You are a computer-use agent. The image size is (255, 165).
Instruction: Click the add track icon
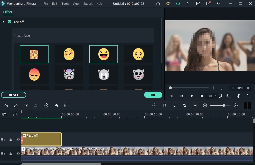pyautogui.click(x=4, y=114)
